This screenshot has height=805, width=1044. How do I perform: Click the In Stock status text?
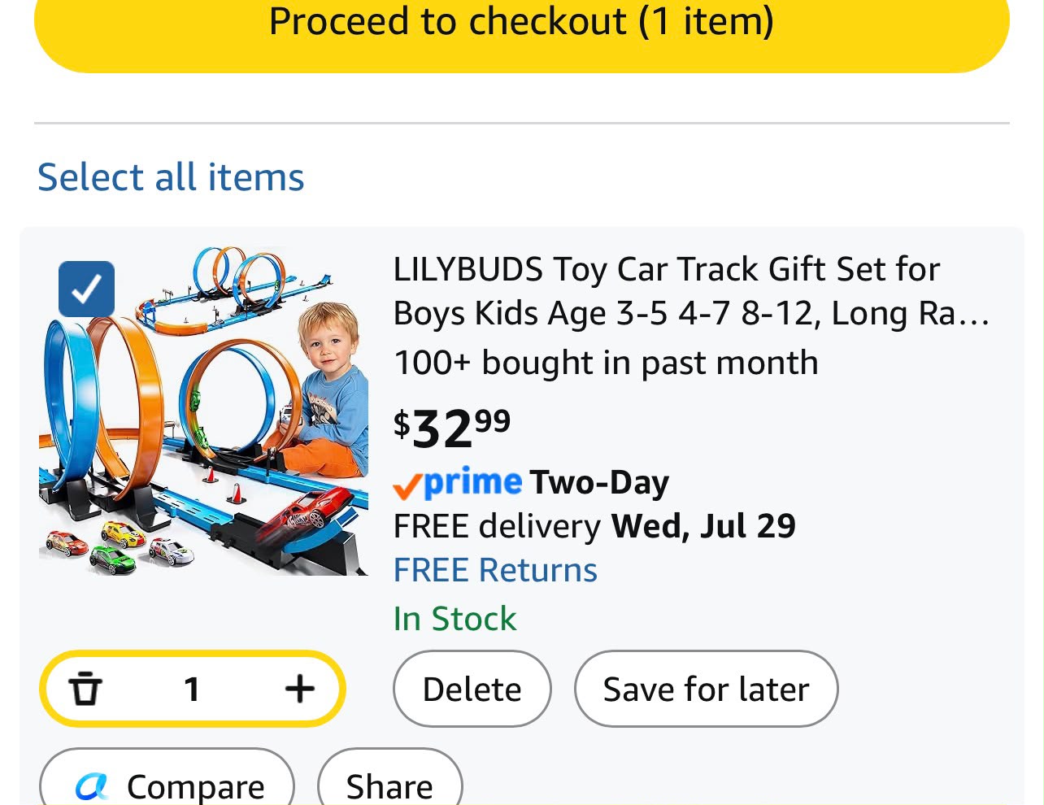point(455,619)
